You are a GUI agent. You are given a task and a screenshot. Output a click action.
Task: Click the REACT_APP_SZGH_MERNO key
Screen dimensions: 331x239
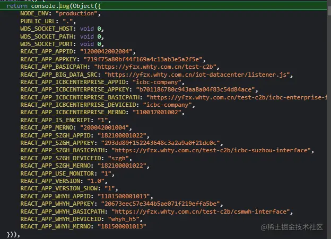[x=55, y=166]
